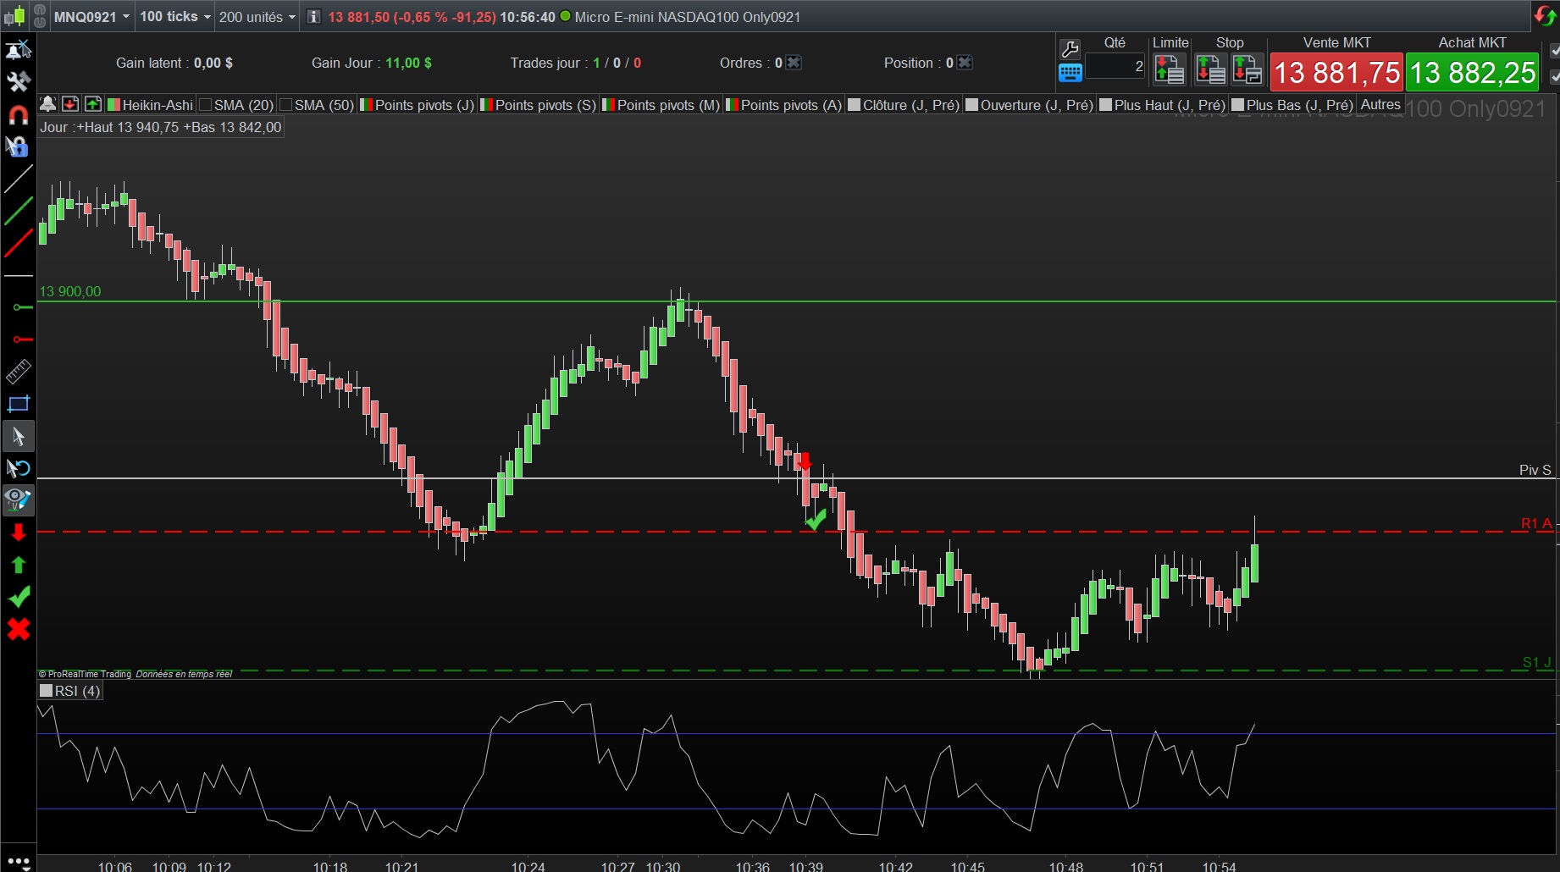The width and height of the screenshot is (1560, 872).
Task: Click the red Vente MKT 13 881,75 button
Action: click(1336, 73)
